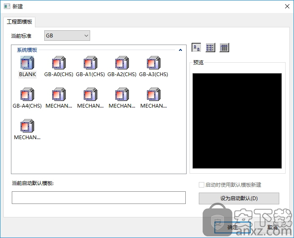Image resolution: width=294 pixels, height=238 pixels.
Task: Click the 当前启动默认模板 text field
Action: click(99, 198)
